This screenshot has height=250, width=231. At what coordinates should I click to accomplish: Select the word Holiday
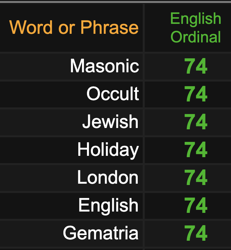point(108,150)
